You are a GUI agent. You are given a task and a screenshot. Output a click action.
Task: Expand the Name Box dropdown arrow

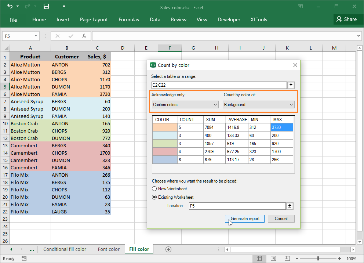(36, 36)
